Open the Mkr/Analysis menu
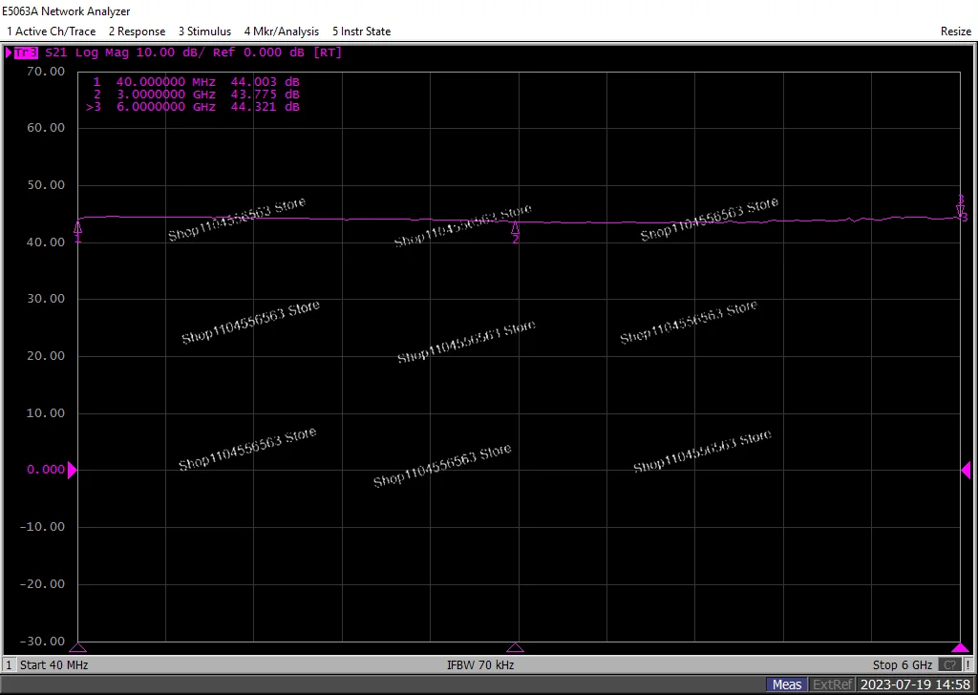978x695 pixels. click(282, 32)
